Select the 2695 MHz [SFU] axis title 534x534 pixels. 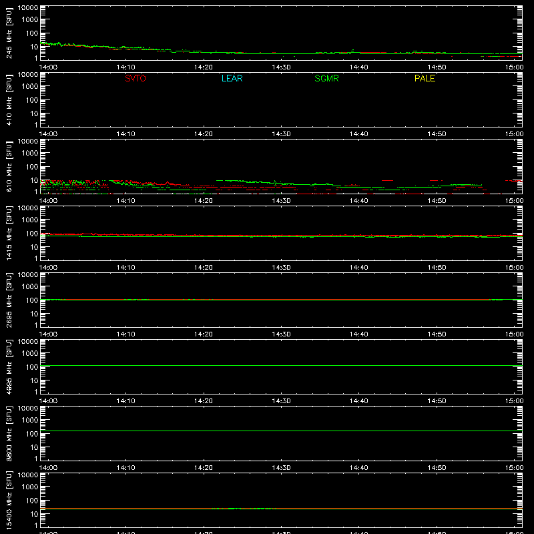[x=9, y=300]
